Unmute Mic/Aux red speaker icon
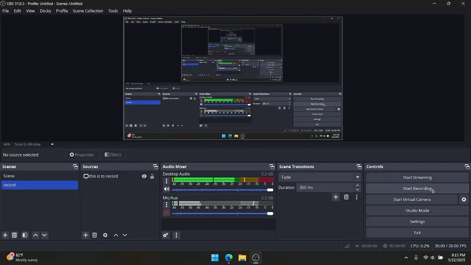 [x=166, y=213]
